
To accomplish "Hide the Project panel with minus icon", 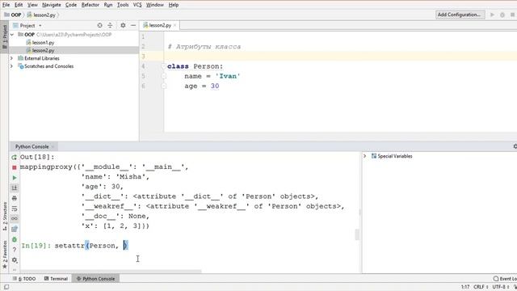I will (x=133, y=25).
